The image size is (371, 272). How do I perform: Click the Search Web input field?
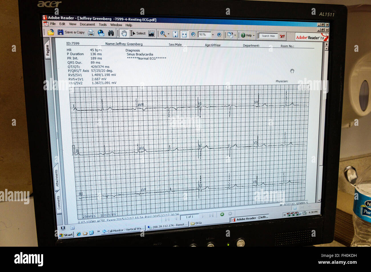click(x=268, y=36)
